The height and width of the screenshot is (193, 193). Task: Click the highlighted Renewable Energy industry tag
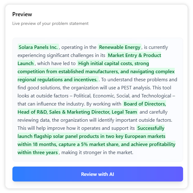pyautogui.click(x=119, y=47)
